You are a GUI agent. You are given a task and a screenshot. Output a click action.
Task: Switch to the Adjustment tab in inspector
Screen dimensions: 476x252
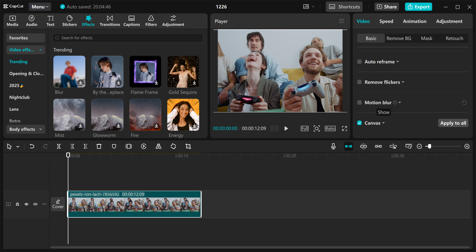[449, 21]
